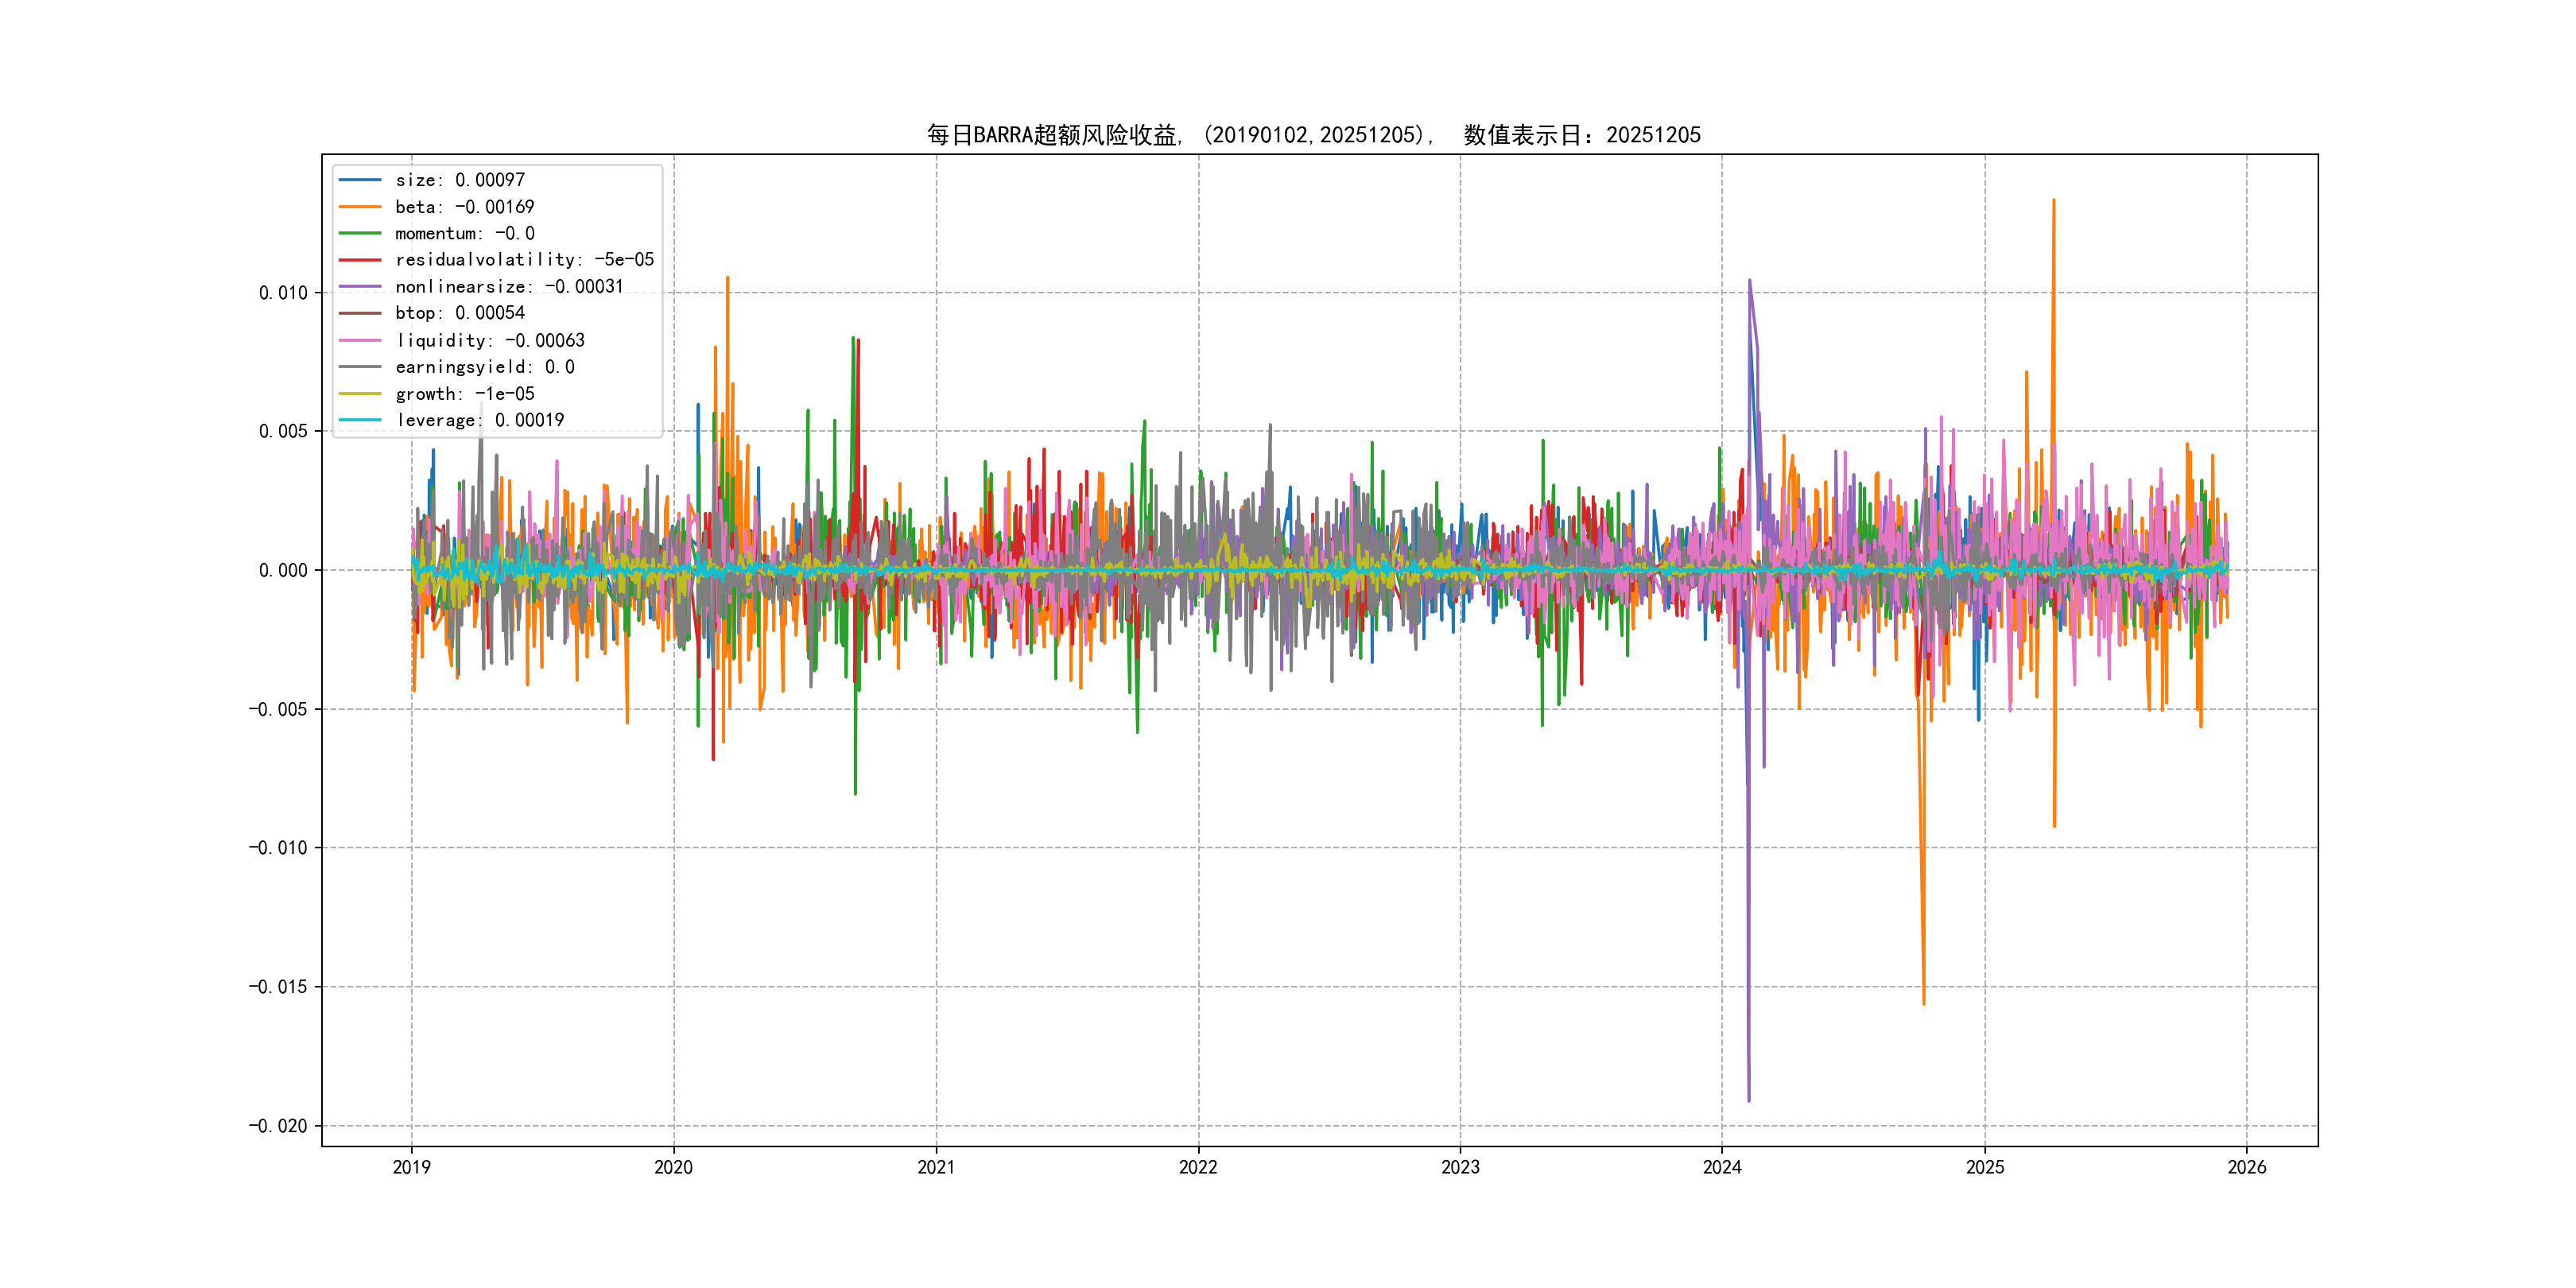
Task: Click the liquidity pink legend swatch
Action: point(360,341)
